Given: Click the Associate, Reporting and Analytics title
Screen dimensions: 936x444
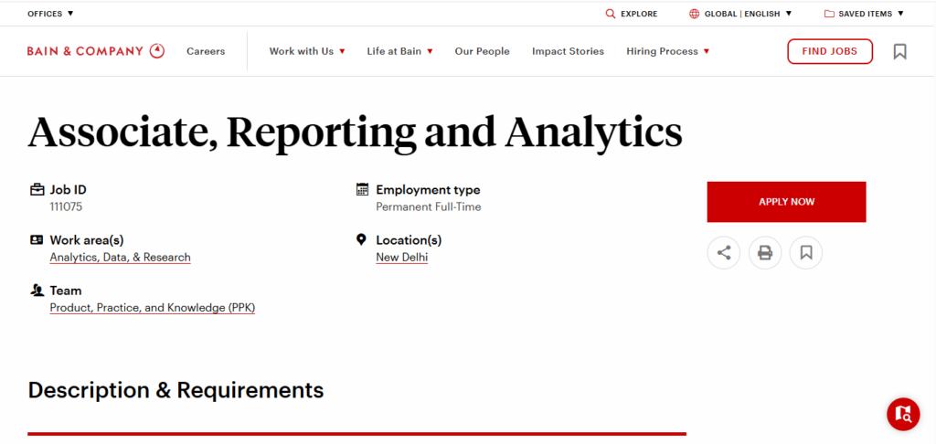Looking at the screenshot, I should [x=356, y=132].
